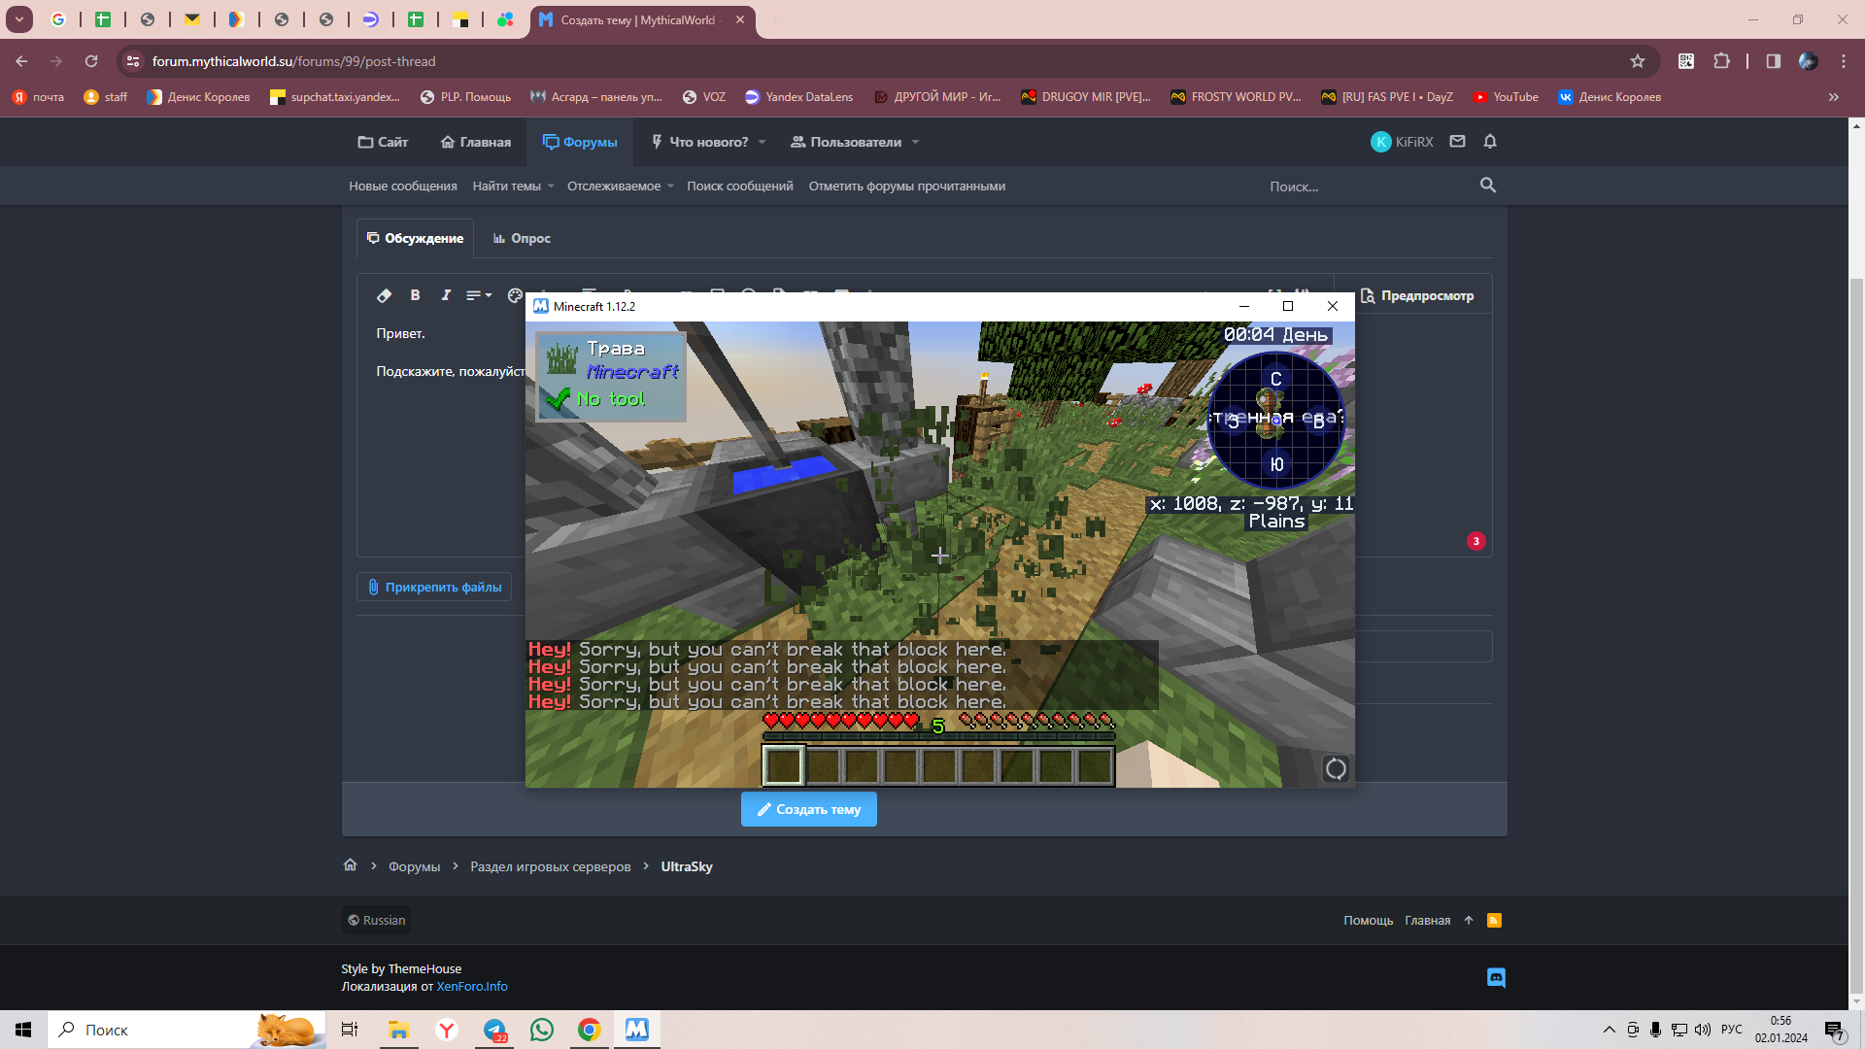Click the browser reload button
This screenshot has width=1865, height=1049.
(91, 61)
